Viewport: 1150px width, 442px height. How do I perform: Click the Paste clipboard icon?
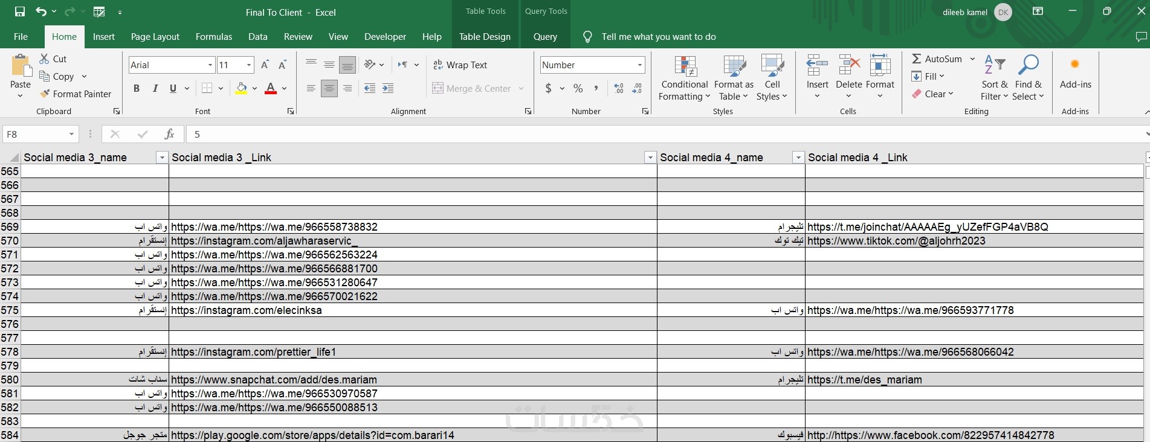(21, 66)
